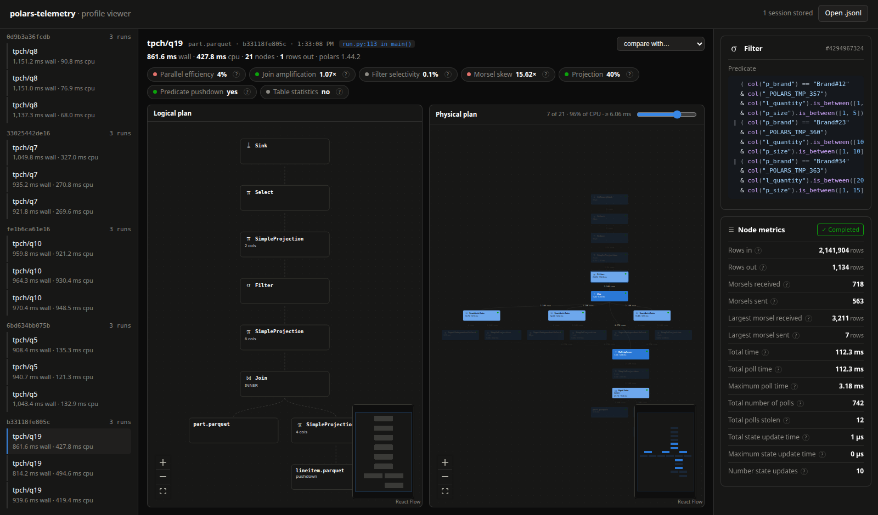This screenshot has height=515, width=878.
Task: Click help icon next to Largest morsel sent
Action: (796, 335)
